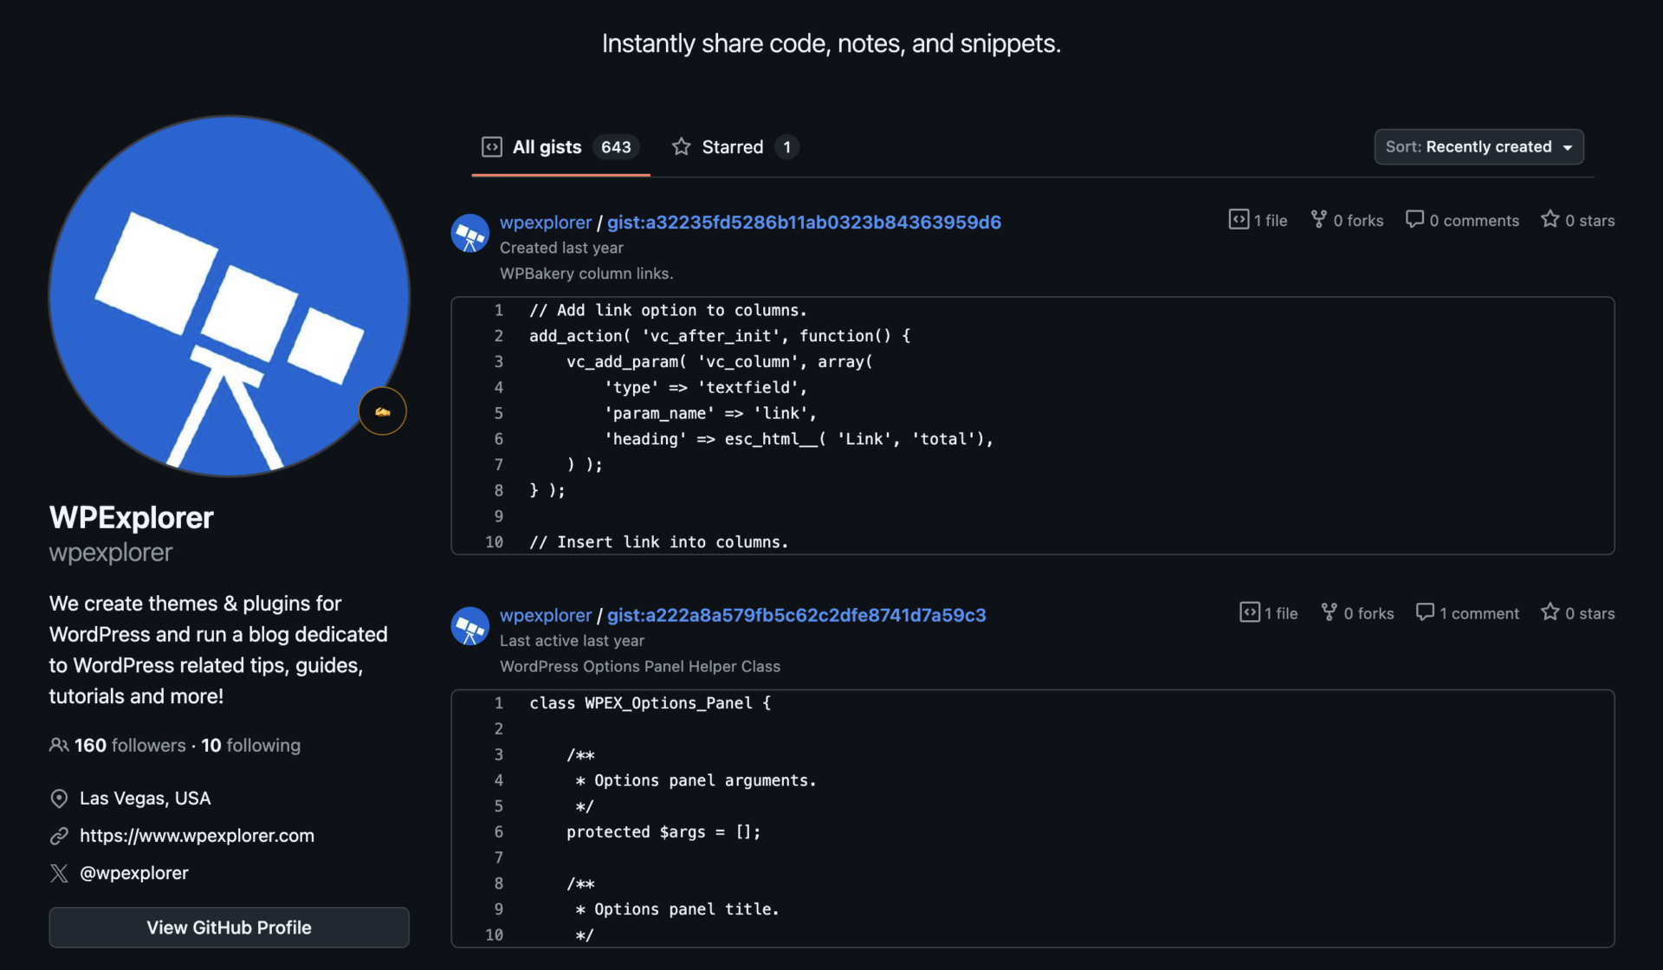The image size is (1663, 970).
Task: Click the forks icon on first gist
Action: [x=1318, y=220]
